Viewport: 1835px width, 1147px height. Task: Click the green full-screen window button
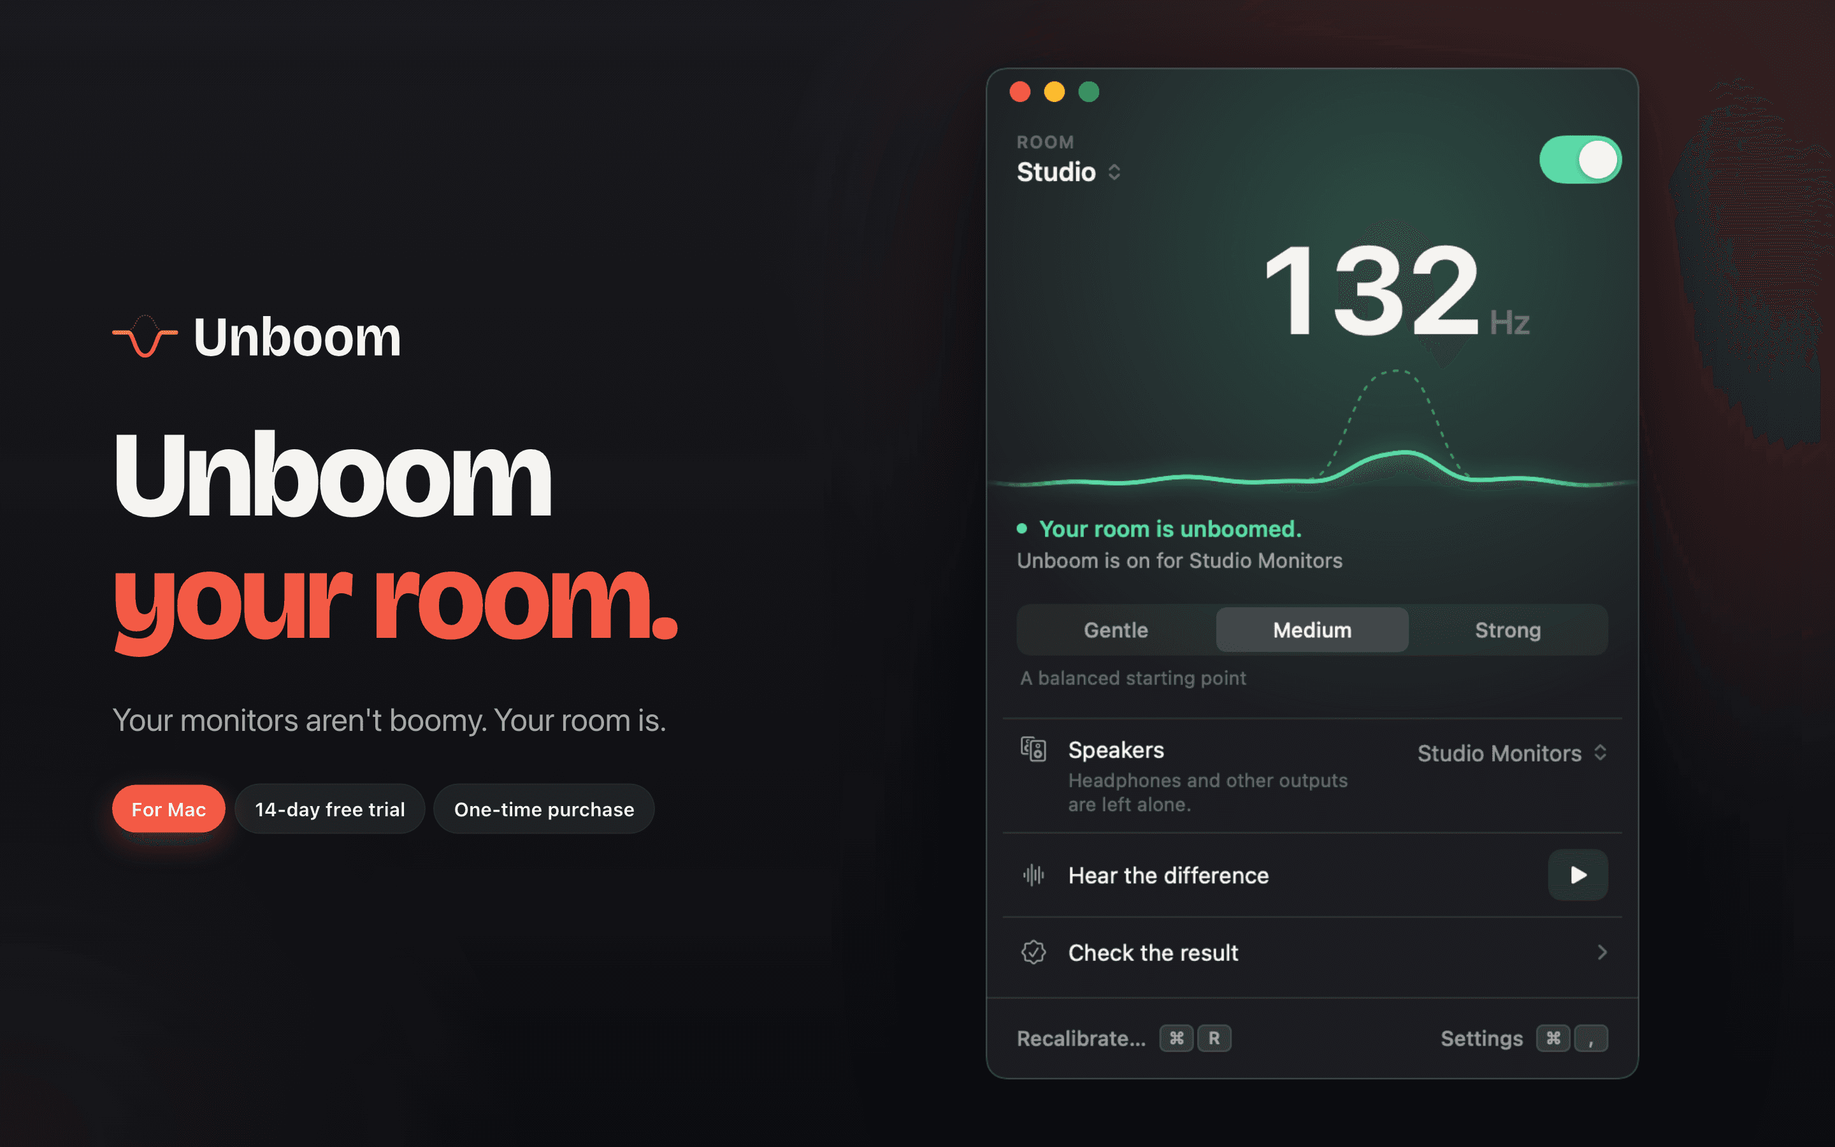click(x=1089, y=92)
